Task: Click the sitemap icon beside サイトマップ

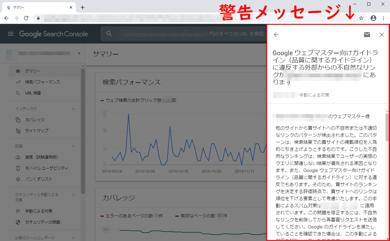Action: pyautogui.click(x=18, y=131)
